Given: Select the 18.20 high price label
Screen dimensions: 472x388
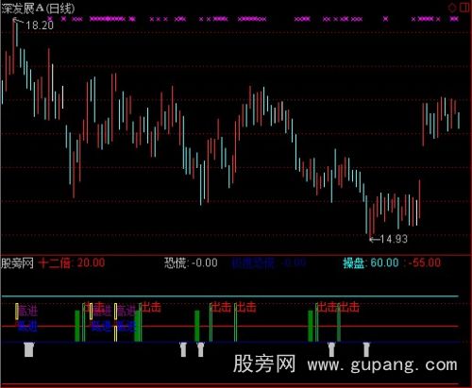Looking at the screenshot, I should click(x=40, y=25).
